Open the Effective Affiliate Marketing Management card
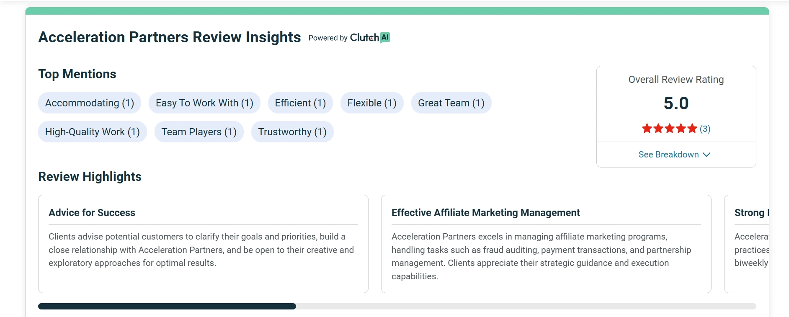The width and height of the screenshot is (789, 317). pyautogui.click(x=546, y=244)
